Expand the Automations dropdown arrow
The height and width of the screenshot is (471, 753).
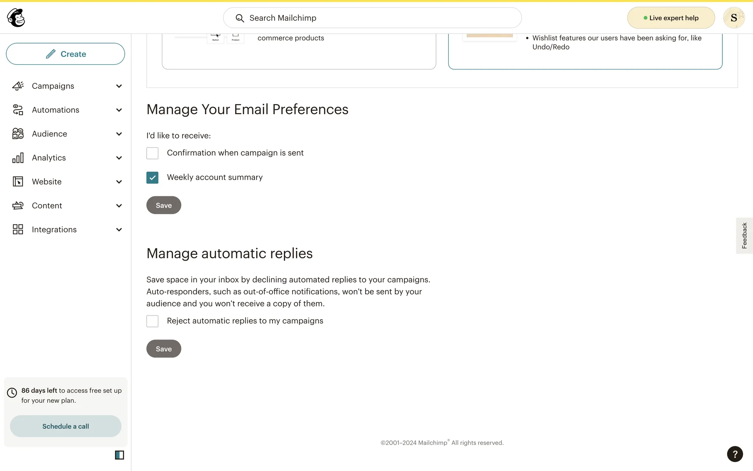[x=119, y=110]
